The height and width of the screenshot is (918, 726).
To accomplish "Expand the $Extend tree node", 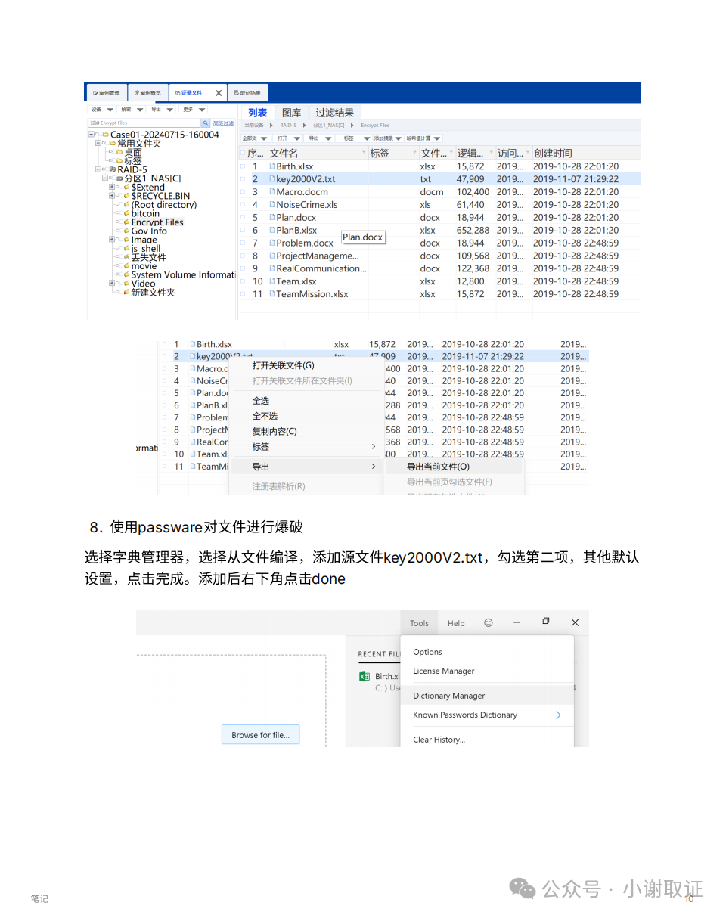I will [112, 188].
